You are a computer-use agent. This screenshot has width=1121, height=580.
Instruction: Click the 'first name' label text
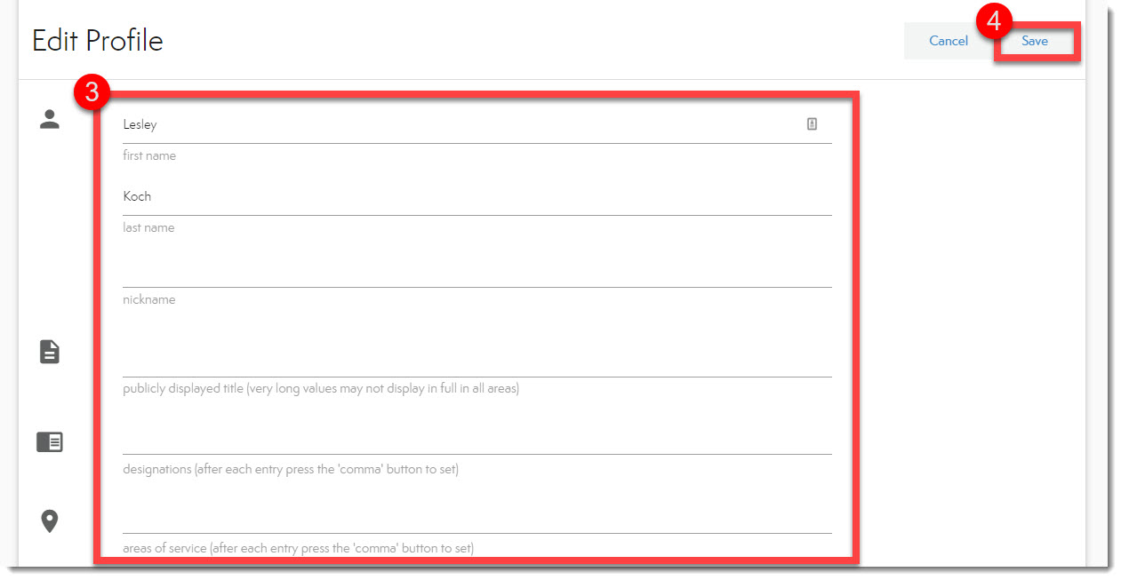(x=149, y=156)
